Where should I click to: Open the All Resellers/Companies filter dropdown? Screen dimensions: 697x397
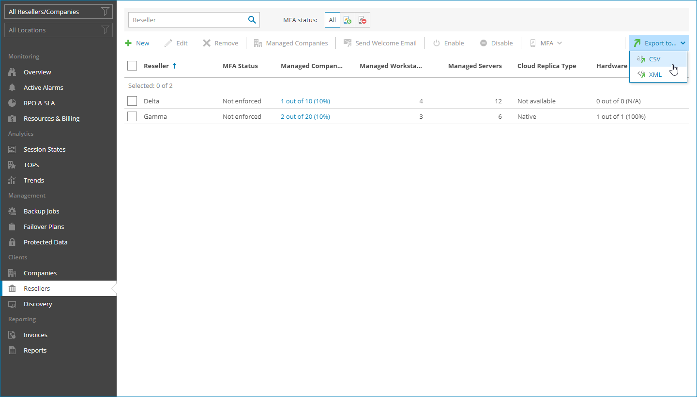click(x=59, y=12)
